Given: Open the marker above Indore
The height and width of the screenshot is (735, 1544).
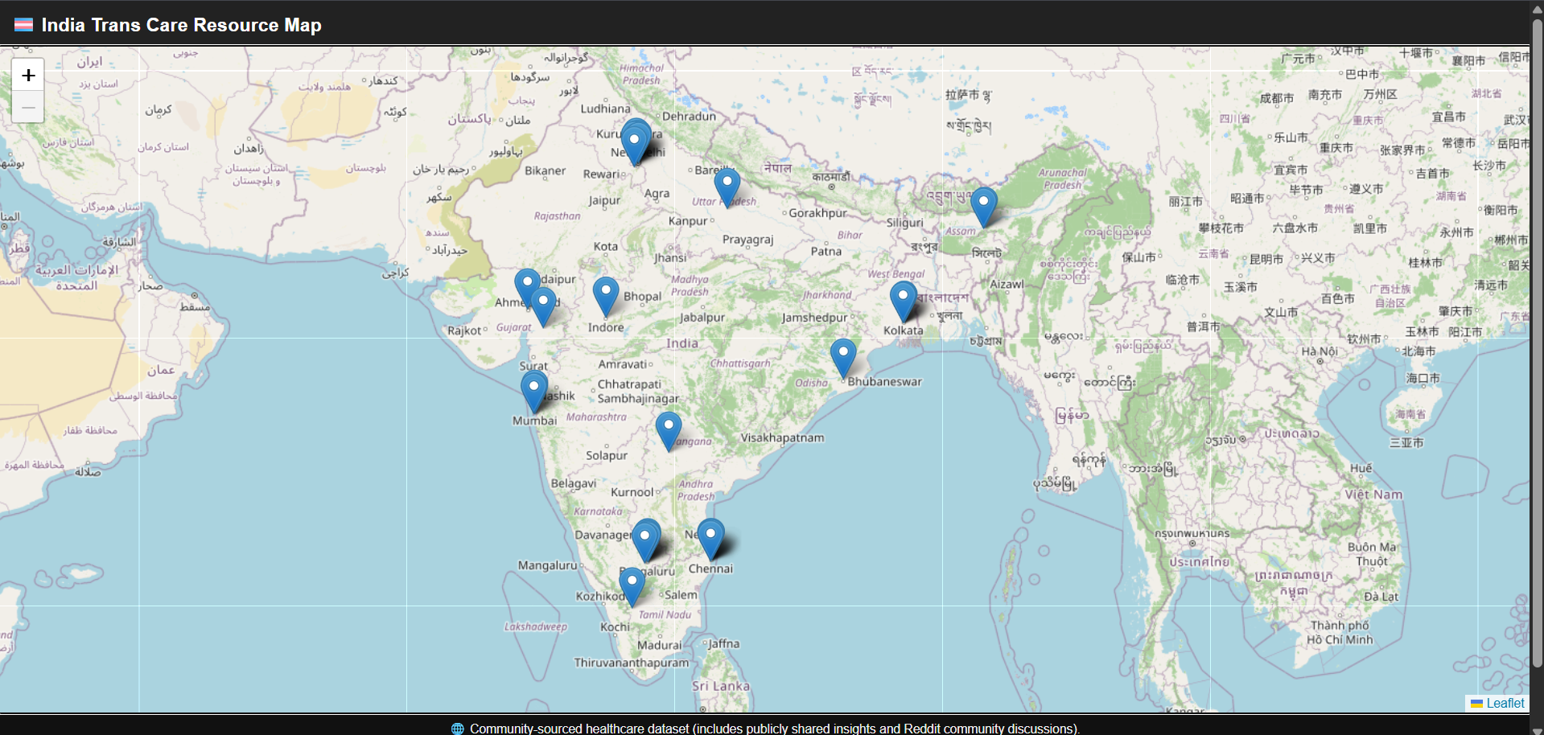Looking at the screenshot, I should [x=606, y=297].
